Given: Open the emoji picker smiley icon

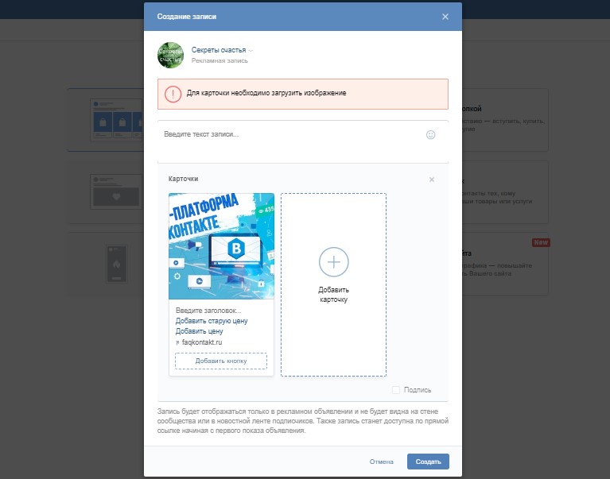Looking at the screenshot, I should pyautogui.click(x=430, y=135).
